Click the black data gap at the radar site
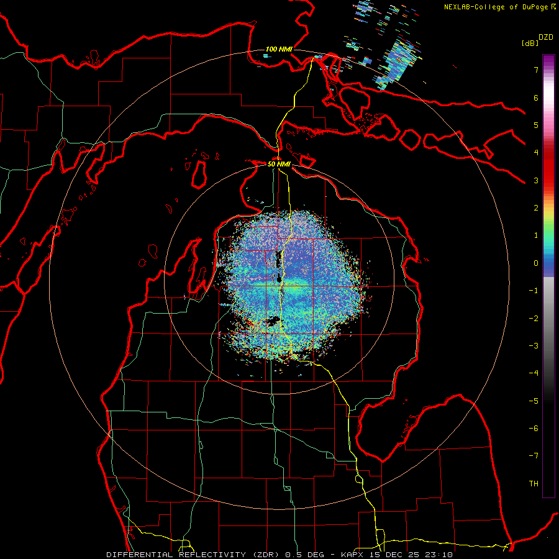The height and width of the screenshot is (559, 559). click(x=279, y=278)
